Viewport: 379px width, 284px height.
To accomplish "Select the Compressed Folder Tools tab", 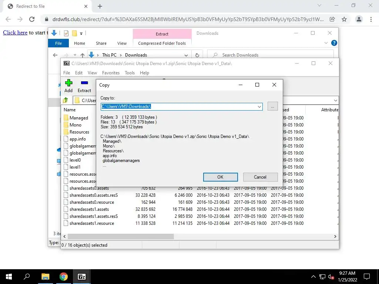I will point(162,43).
